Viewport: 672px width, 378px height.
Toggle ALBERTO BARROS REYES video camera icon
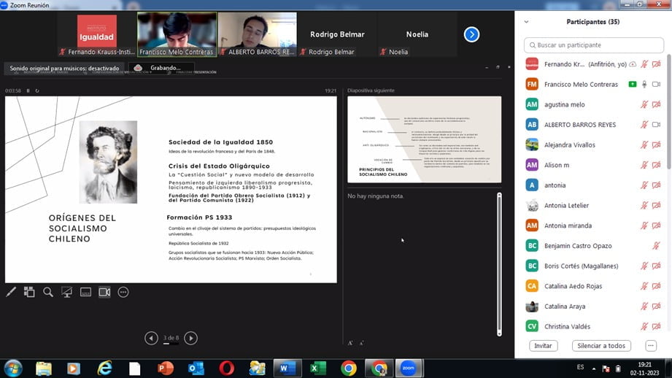pos(656,125)
